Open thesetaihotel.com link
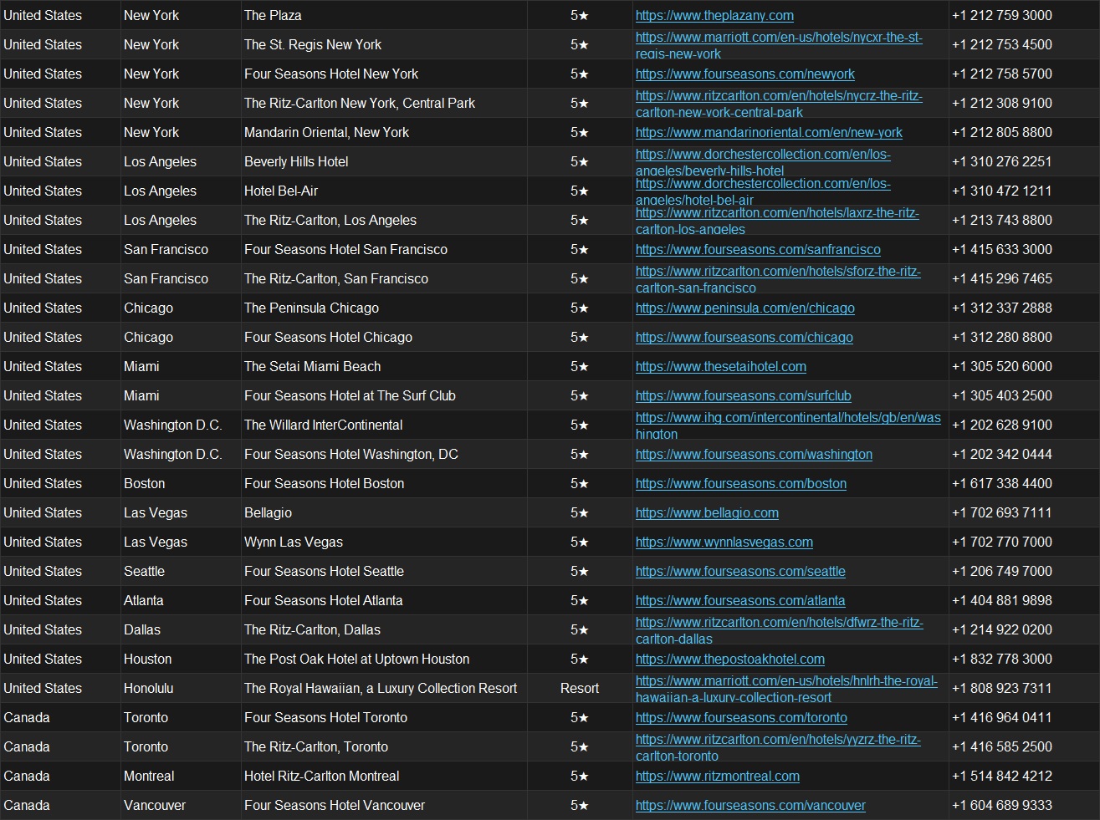Image resolution: width=1100 pixels, height=820 pixels. 721,366
